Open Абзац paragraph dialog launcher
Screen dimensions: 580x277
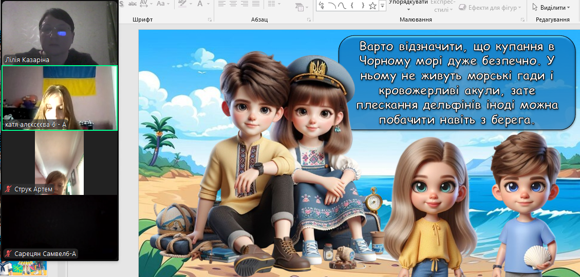pyautogui.click(x=309, y=19)
